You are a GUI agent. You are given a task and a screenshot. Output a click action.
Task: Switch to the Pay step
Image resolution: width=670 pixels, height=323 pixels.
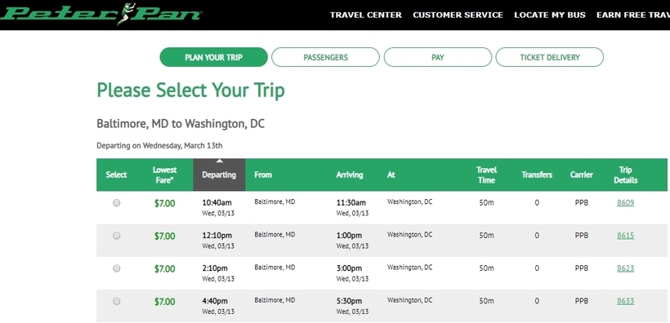coord(438,57)
